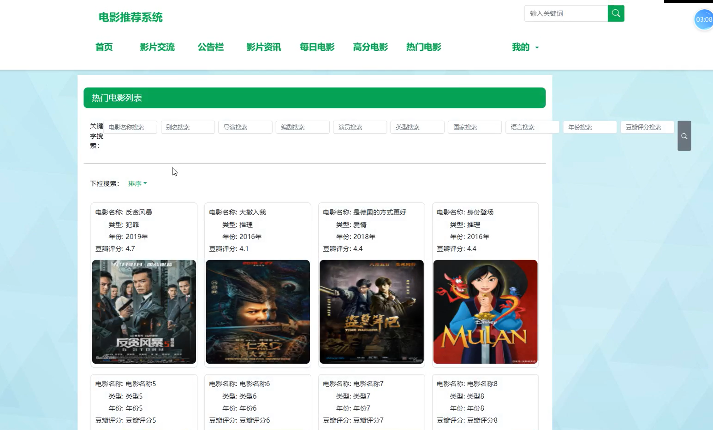Go to 首页 menu item

(104, 47)
